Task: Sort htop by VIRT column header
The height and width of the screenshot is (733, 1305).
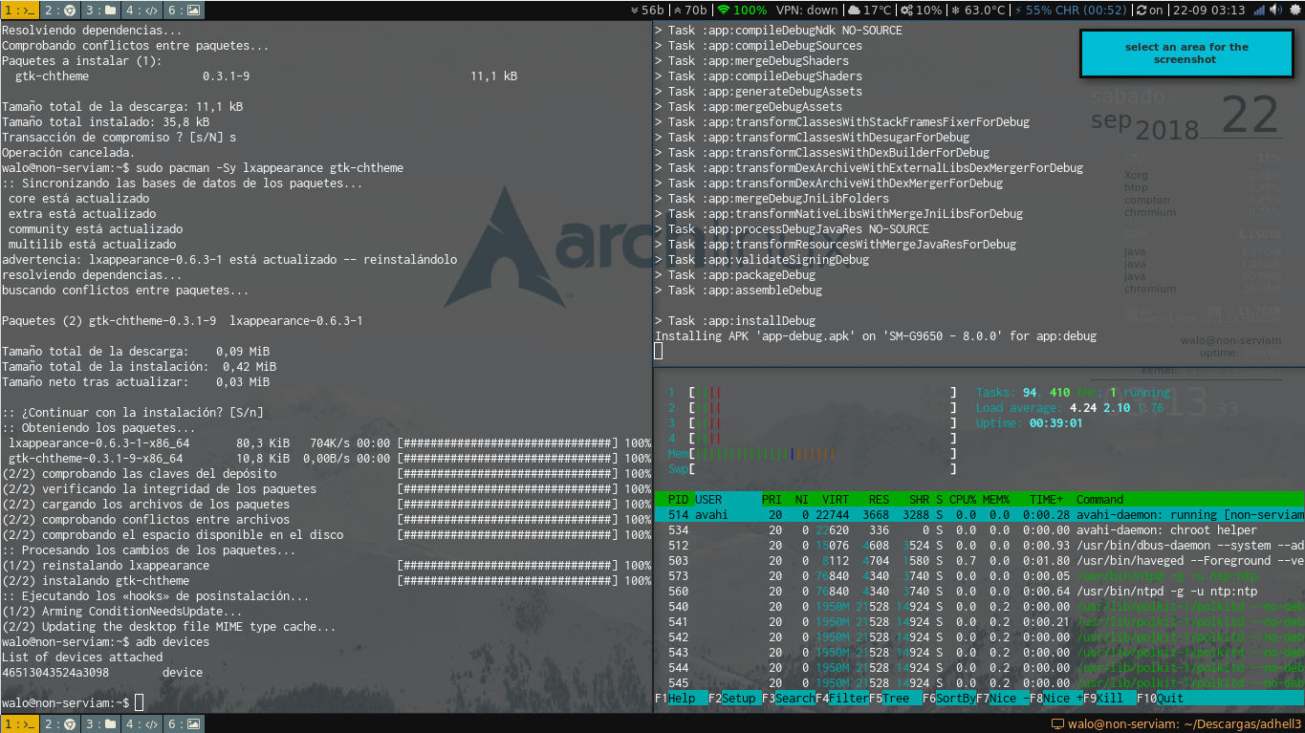Action: pos(835,500)
